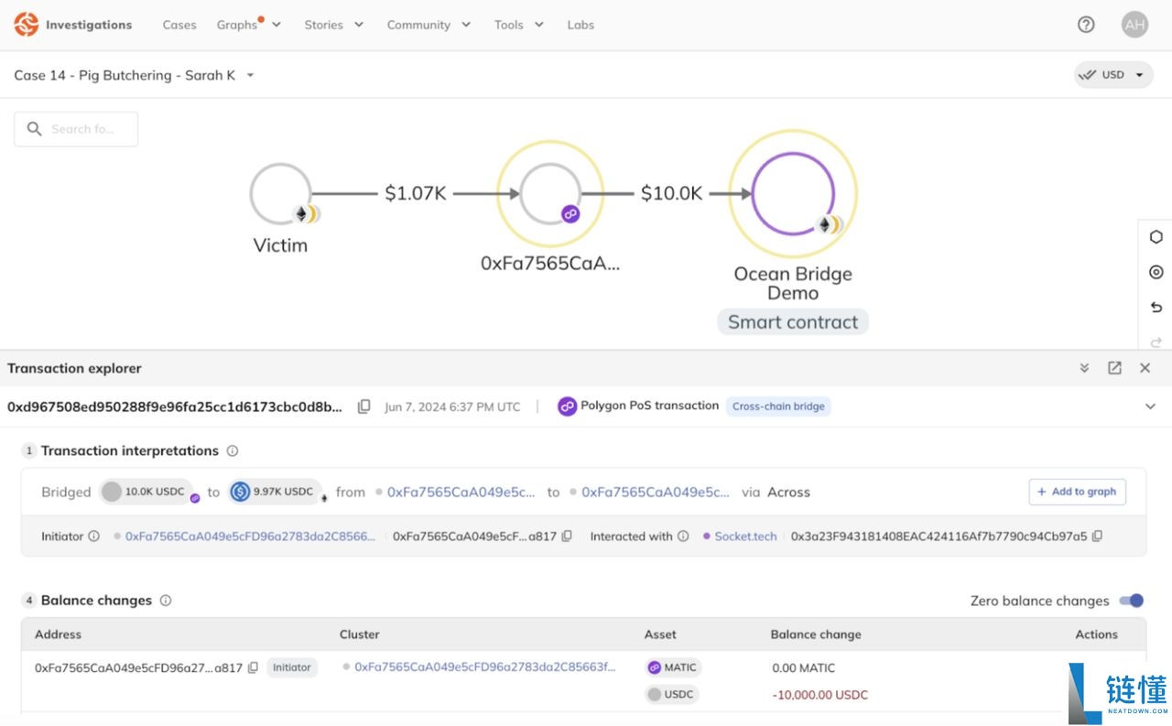This screenshot has width=1172, height=726.
Task: Click the Add to graph button
Action: pyautogui.click(x=1077, y=492)
